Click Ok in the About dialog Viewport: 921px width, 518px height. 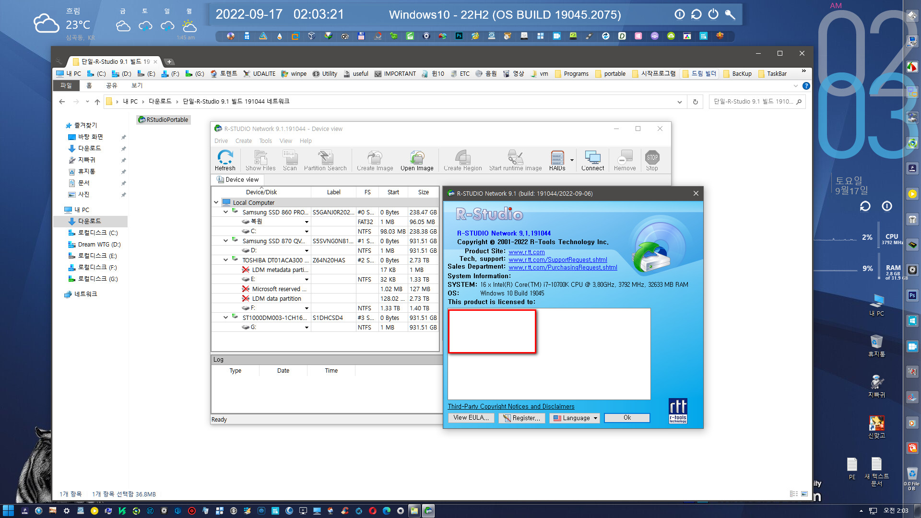627,418
